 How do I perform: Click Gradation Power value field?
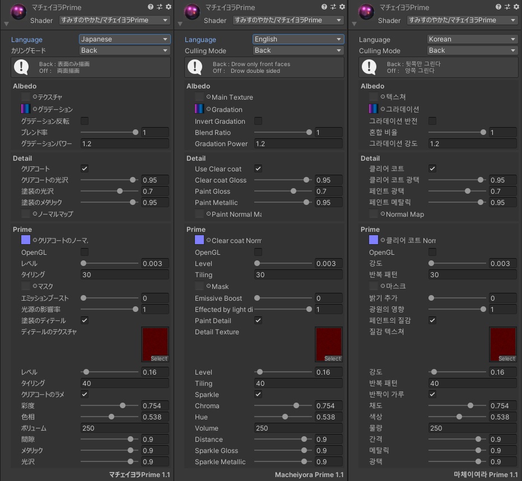(x=298, y=143)
